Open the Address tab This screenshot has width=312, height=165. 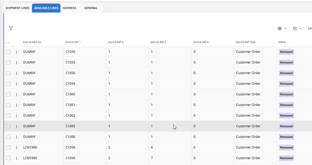(x=69, y=8)
